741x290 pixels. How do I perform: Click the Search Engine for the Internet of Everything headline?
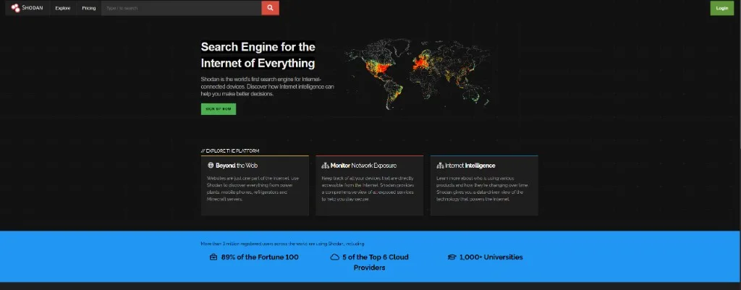point(258,55)
